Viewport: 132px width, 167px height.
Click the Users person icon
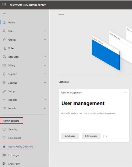coord(4,31)
